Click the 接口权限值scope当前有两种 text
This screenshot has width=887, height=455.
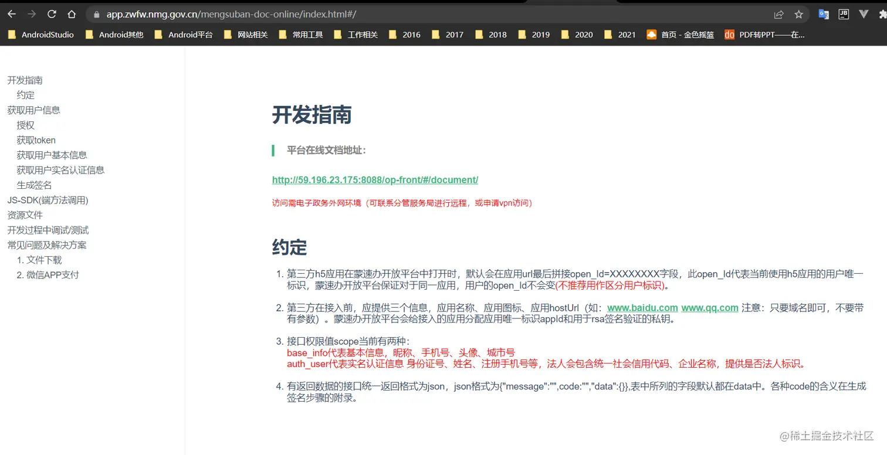pyautogui.click(x=348, y=341)
